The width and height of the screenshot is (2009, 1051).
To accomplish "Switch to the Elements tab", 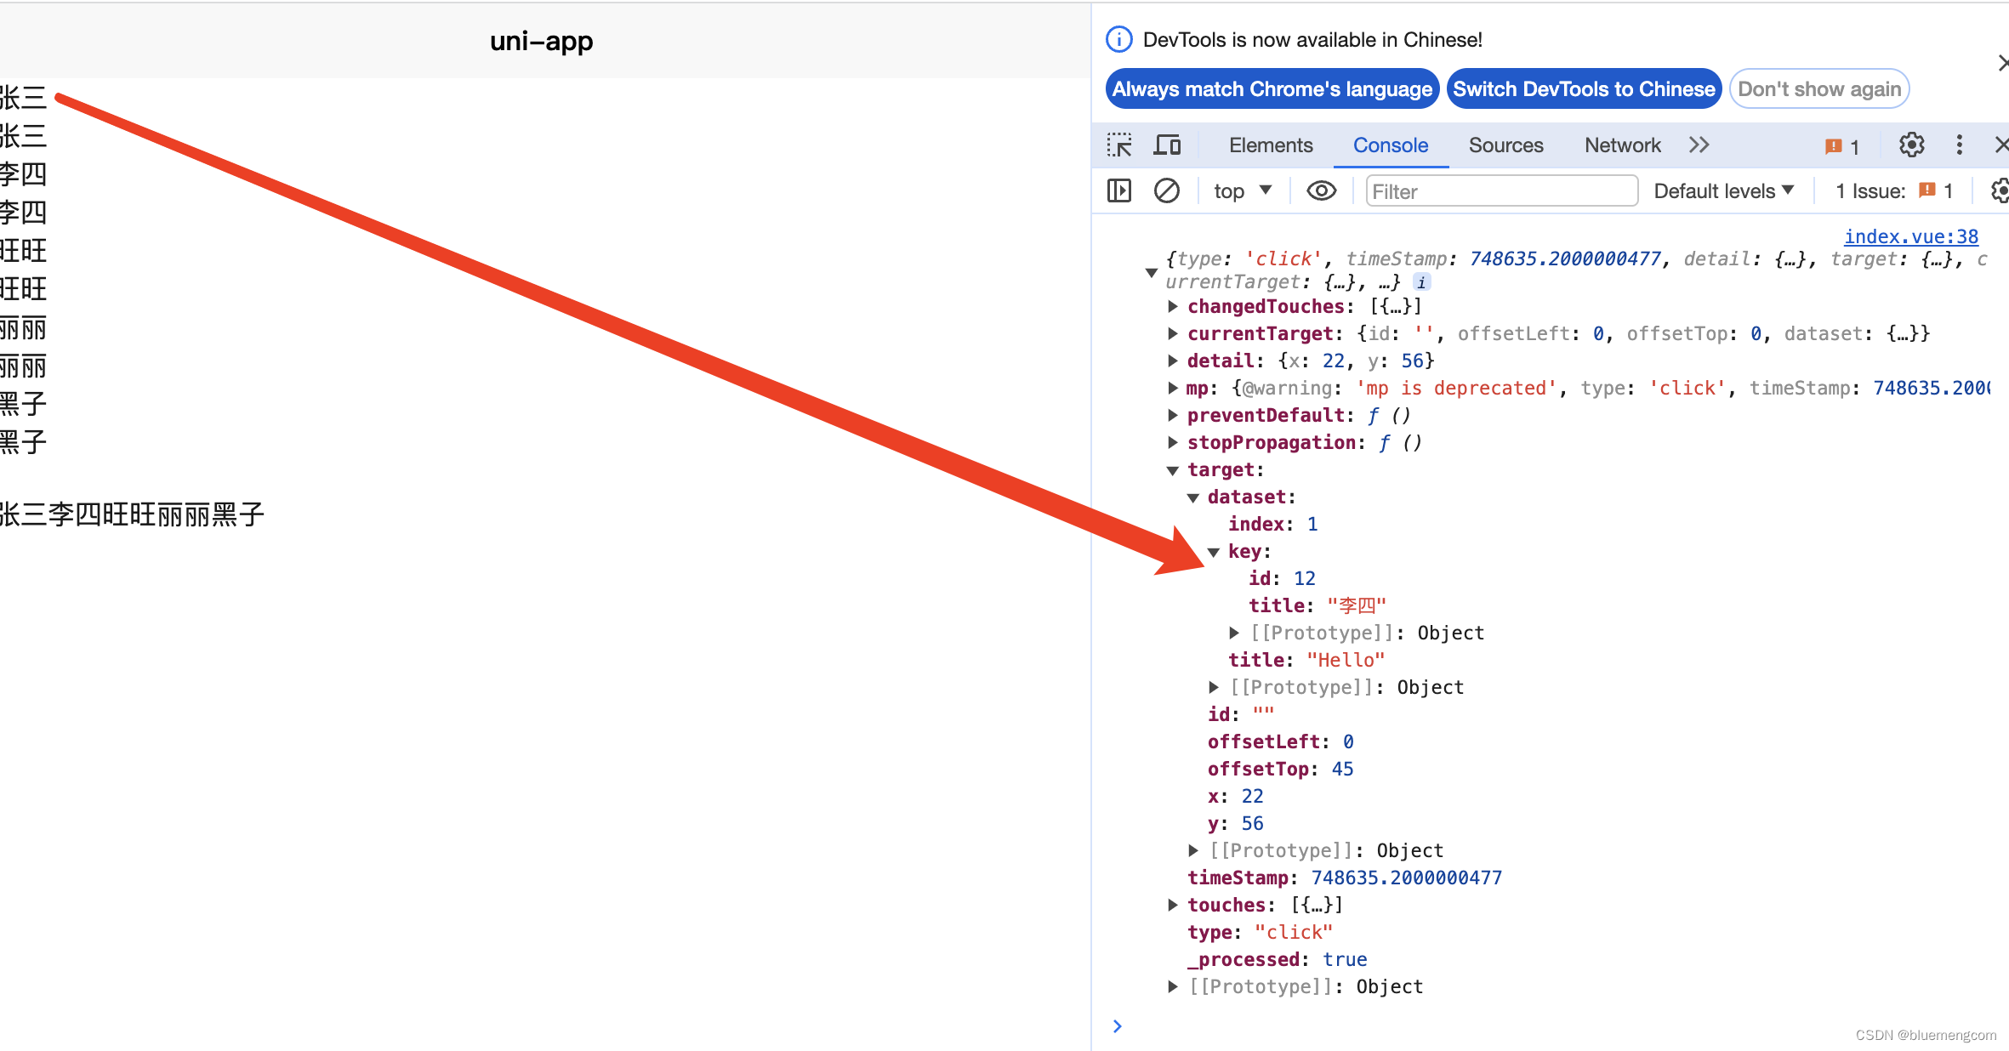I will click(x=1270, y=145).
